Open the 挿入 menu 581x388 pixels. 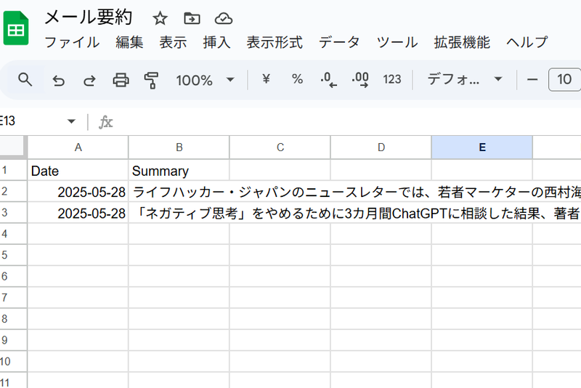(x=216, y=42)
